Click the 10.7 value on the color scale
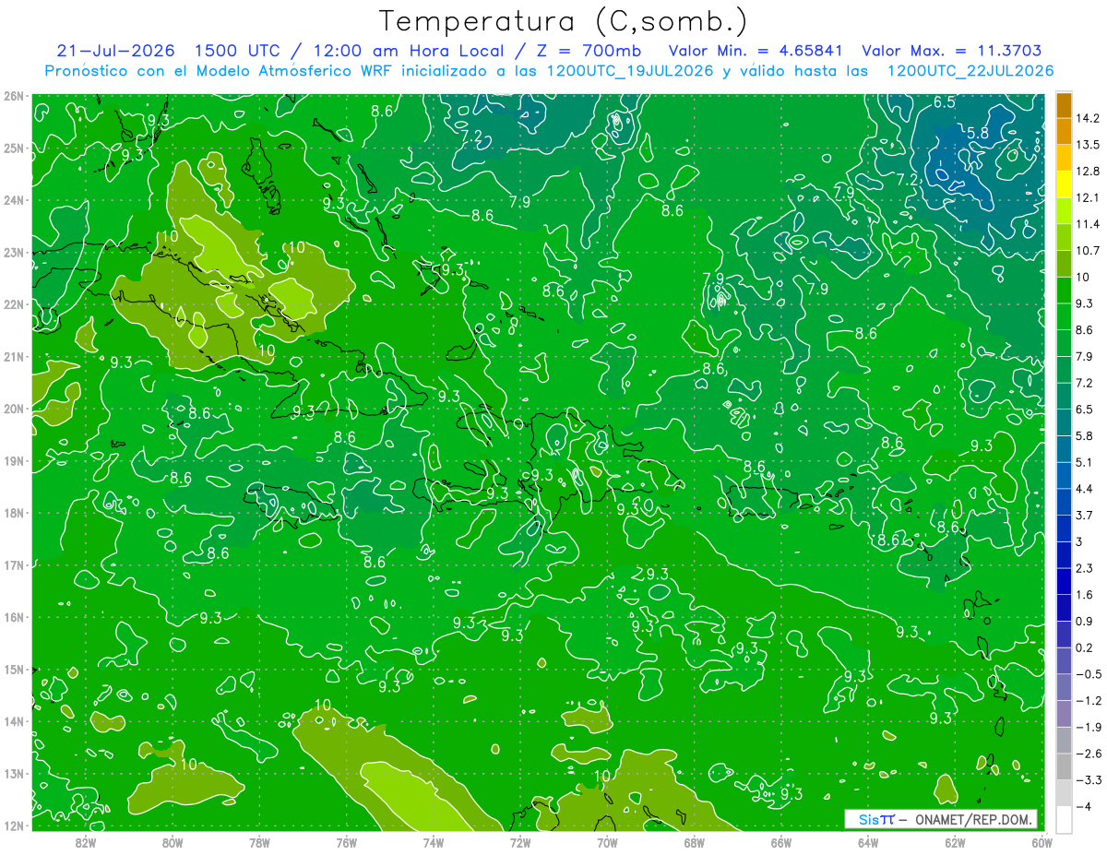Image resolution: width=1107 pixels, height=855 pixels. click(1089, 251)
